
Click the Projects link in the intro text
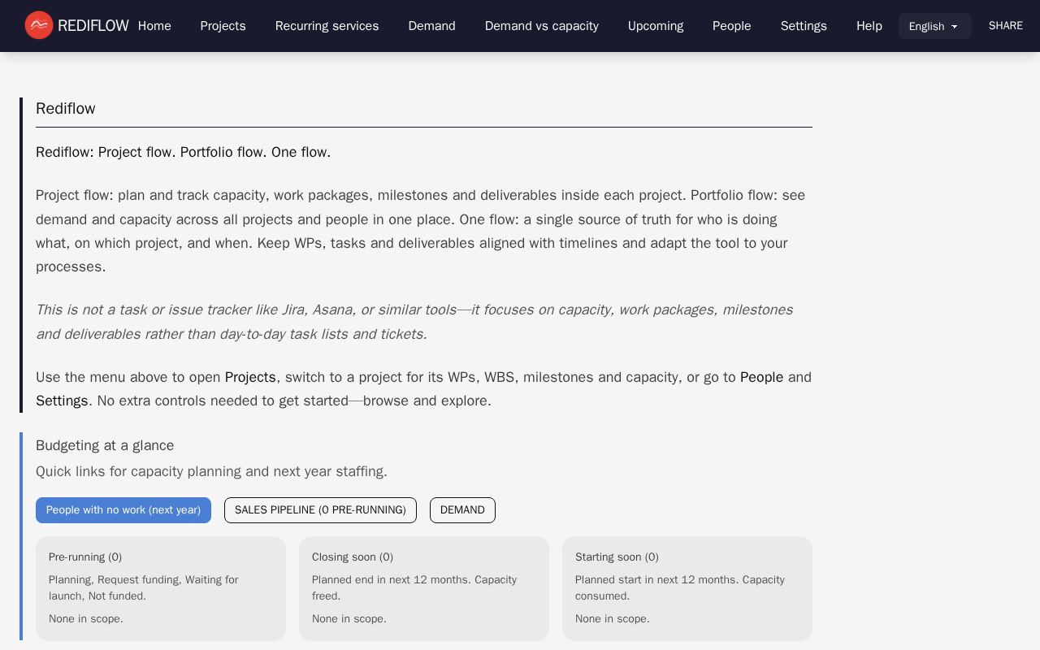pyautogui.click(x=250, y=377)
